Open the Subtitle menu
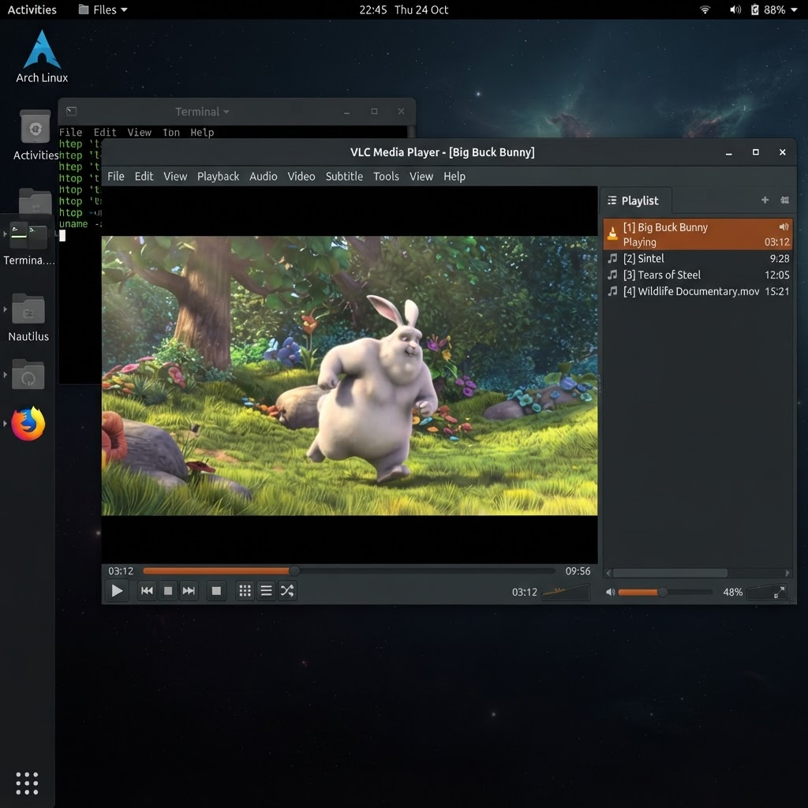The width and height of the screenshot is (808, 808). click(344, 176)
